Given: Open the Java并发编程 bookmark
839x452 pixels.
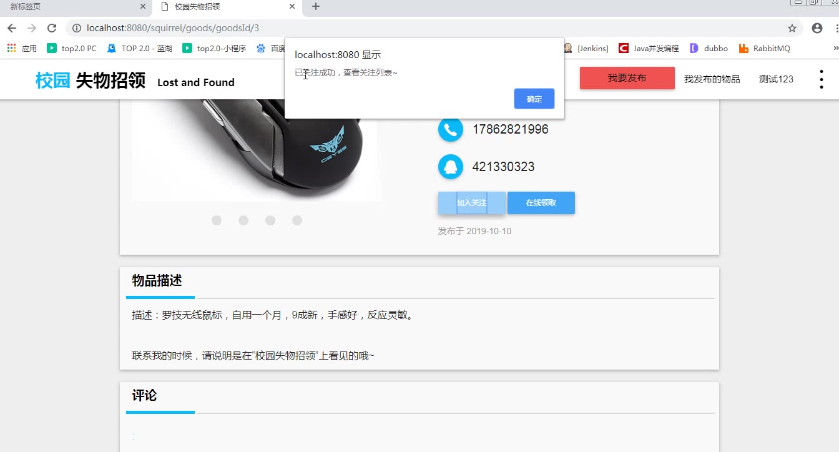Looking at the screenshot, I should [x=649, y=48].
